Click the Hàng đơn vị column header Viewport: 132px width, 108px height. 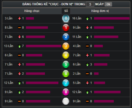click(x=100, y=11)
